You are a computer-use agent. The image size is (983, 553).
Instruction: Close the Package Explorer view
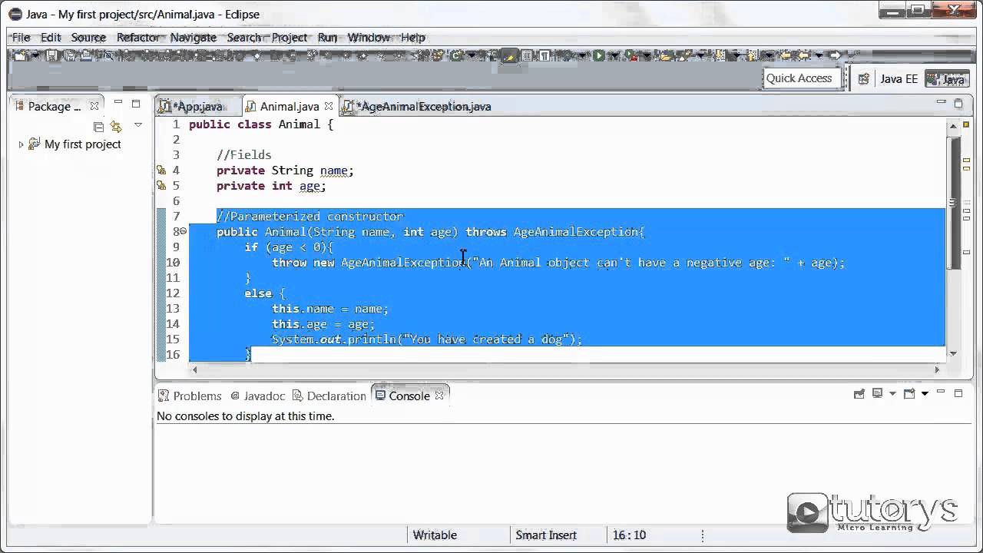click(94, 106)
